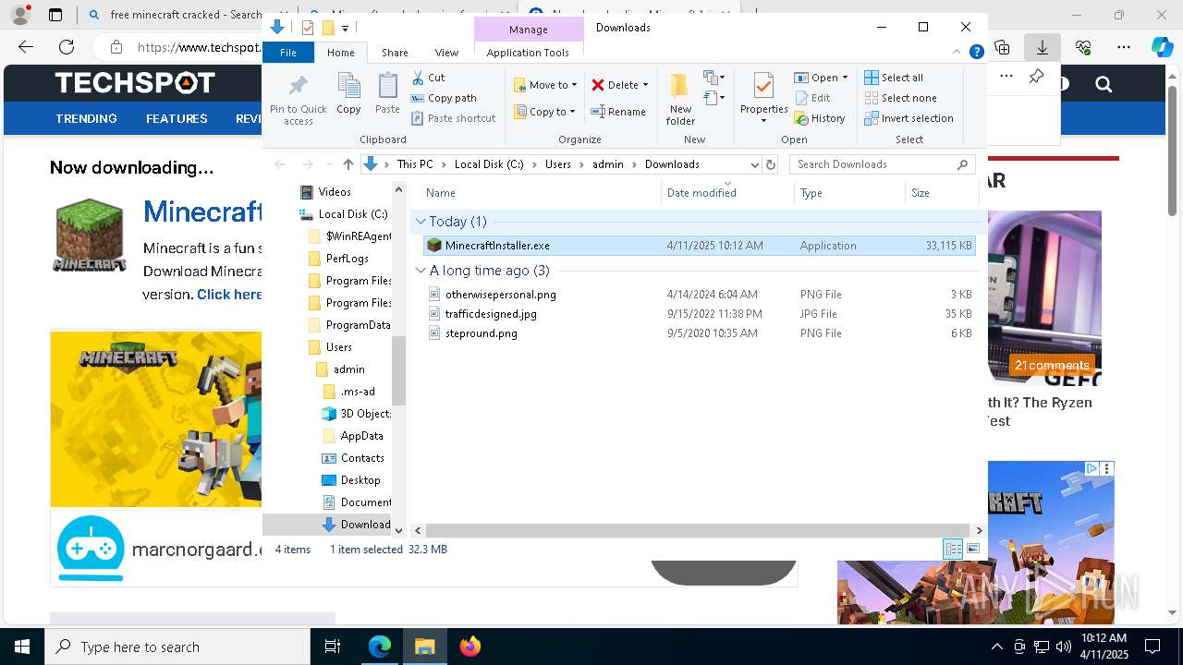
Task: Open TRENDING menu on TechSpot
Action: coord(86,118)
